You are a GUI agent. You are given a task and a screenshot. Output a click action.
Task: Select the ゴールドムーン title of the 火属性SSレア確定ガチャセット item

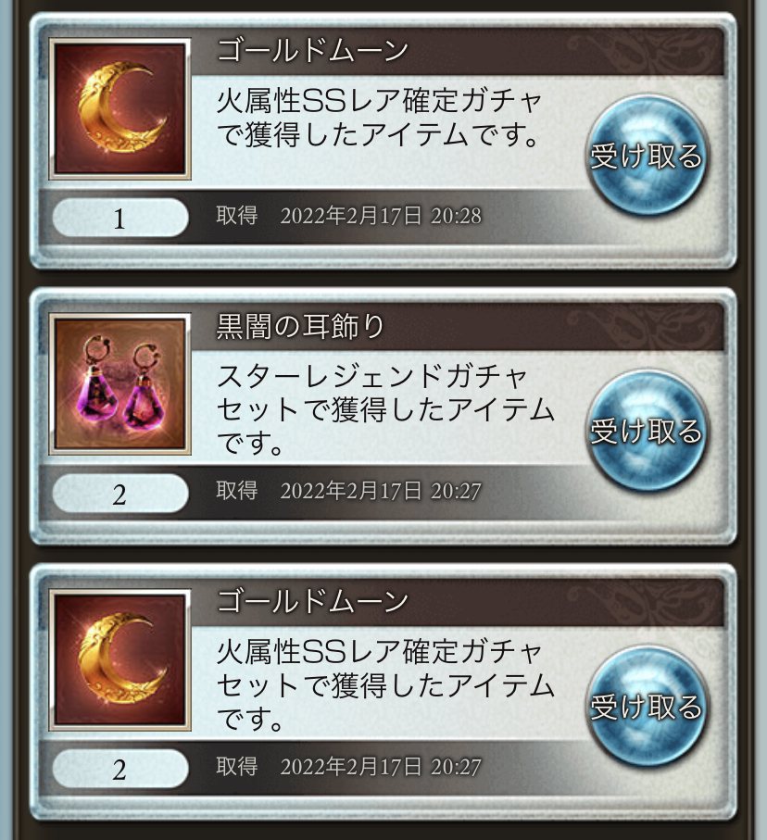point(312,602)
